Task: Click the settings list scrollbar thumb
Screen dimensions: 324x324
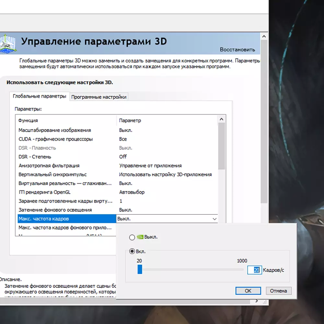Action: click(x=222, y=146)
